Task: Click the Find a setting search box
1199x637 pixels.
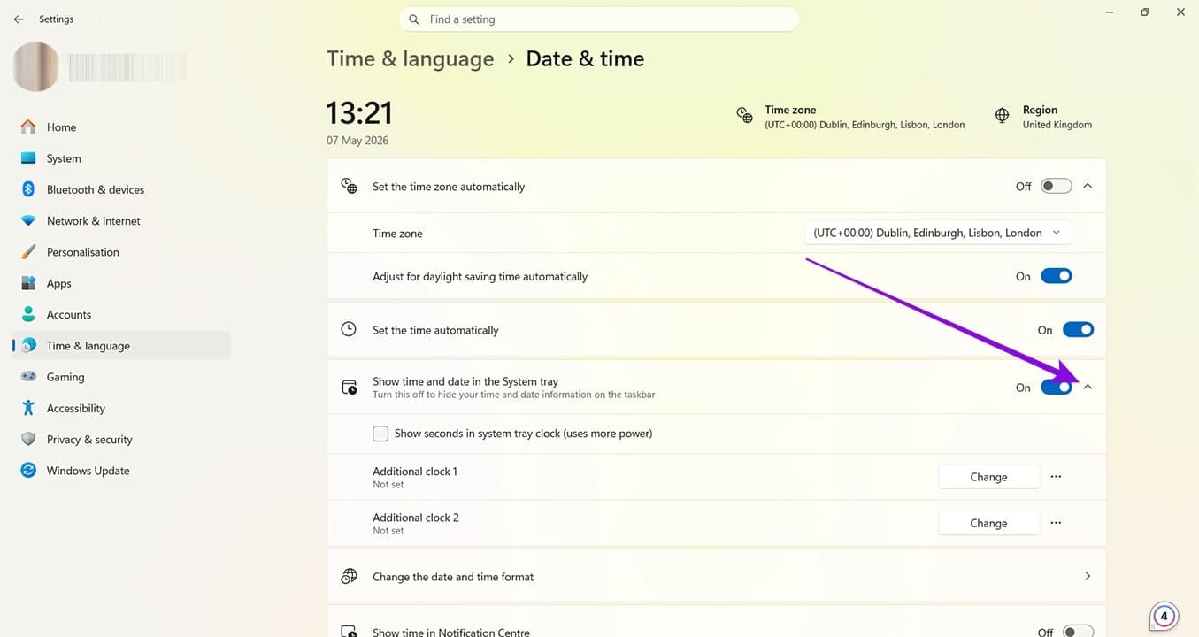Action: [x=599, y=19]
